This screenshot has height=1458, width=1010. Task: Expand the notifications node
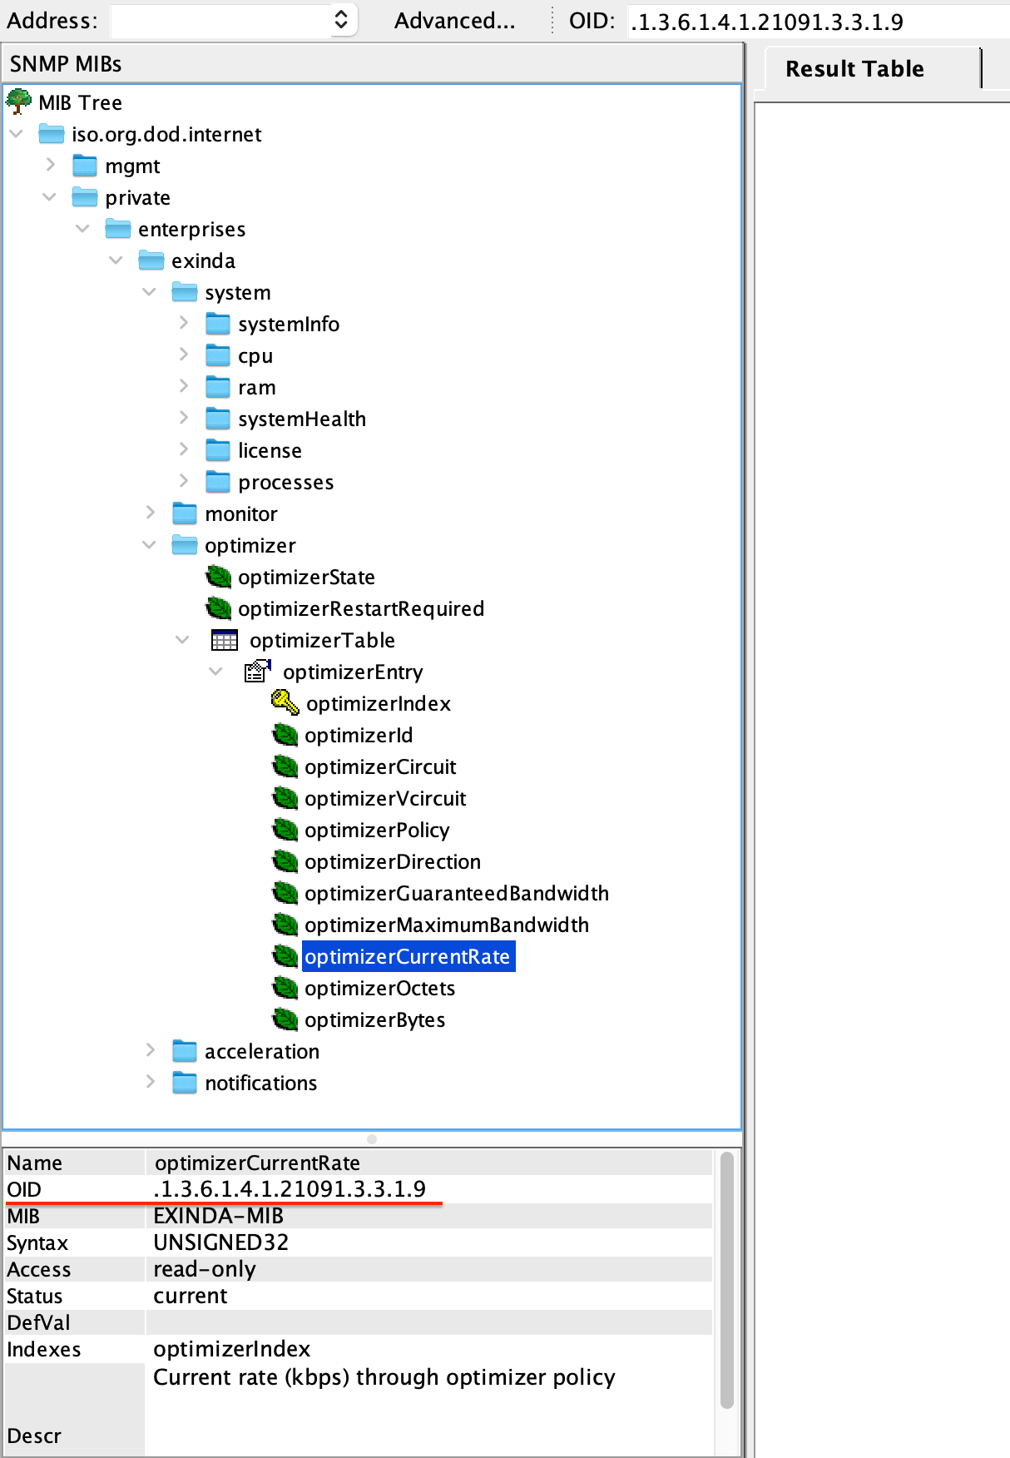point(150,1082)
